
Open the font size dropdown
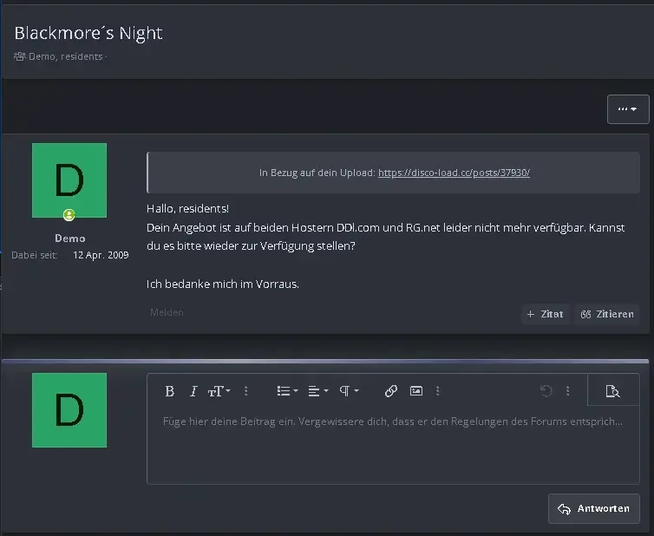[x=219, y=391]
